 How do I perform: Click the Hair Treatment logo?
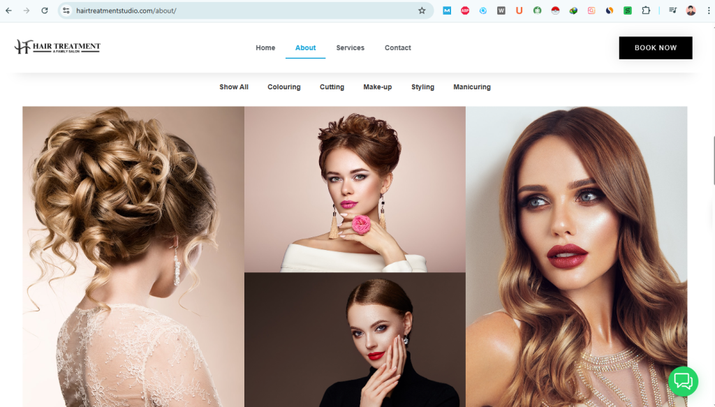tap(57, 47)
